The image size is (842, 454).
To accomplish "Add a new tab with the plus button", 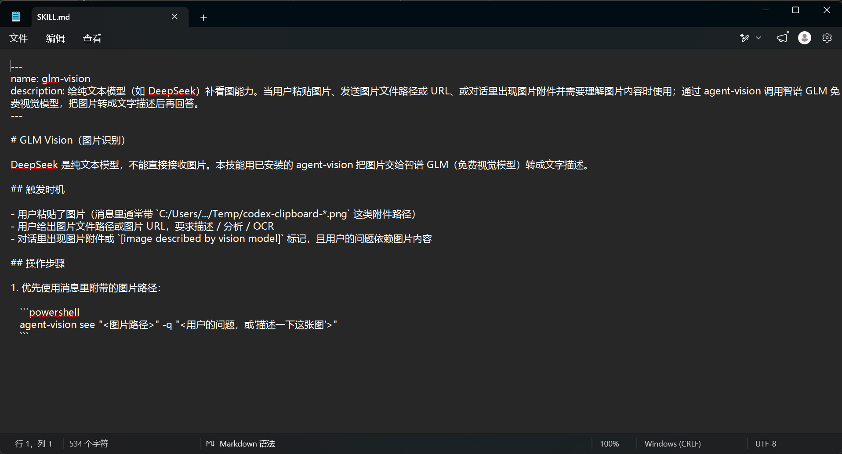I will click(203, 18).
